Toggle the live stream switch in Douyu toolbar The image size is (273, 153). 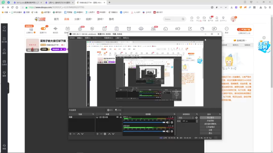tap(43, 29)
